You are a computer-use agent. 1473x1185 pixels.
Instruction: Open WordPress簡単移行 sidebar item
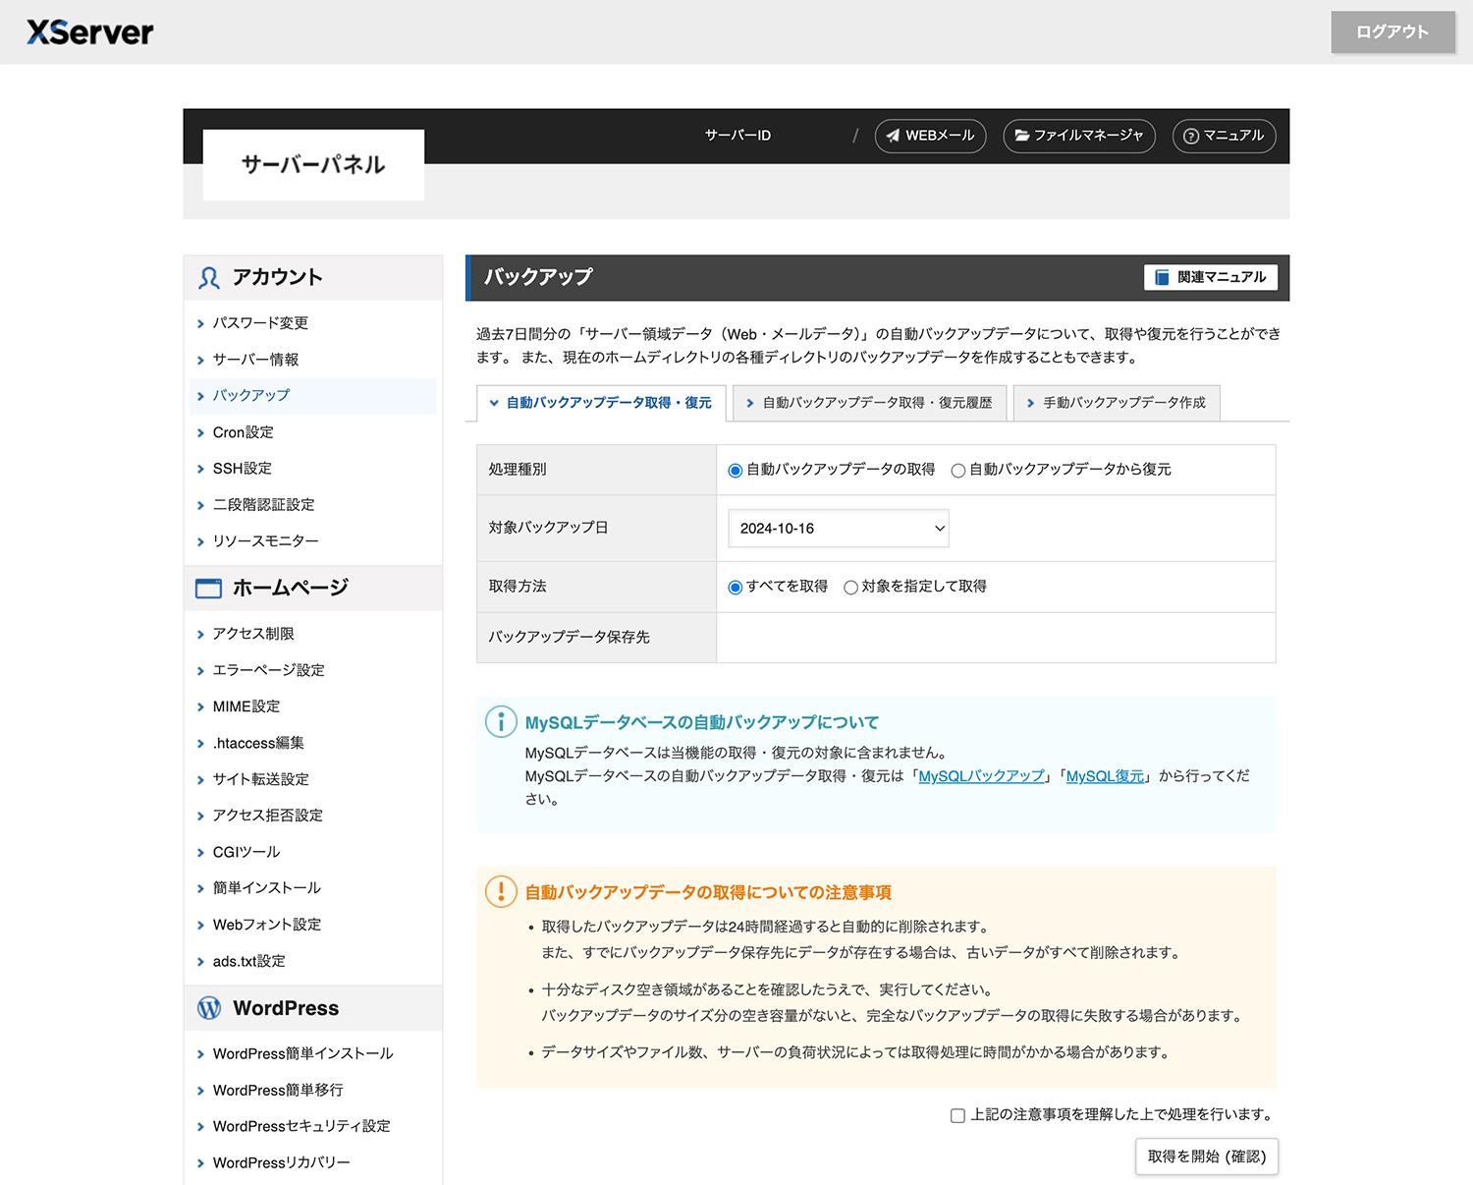click(x=278, y=1090)
